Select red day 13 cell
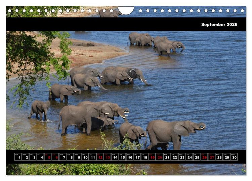The height and width of the screenshot is (181, 252). (x=108, y=157)
